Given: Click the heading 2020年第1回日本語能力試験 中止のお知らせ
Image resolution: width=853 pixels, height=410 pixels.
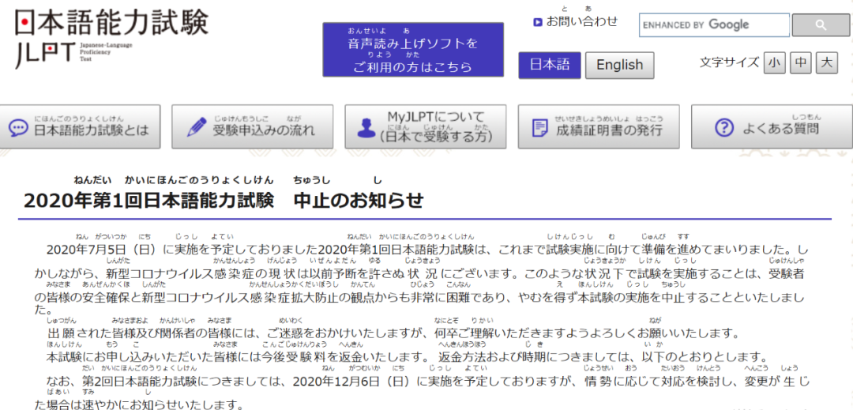Looking at the screenshot, I should [x=223, y=201].
